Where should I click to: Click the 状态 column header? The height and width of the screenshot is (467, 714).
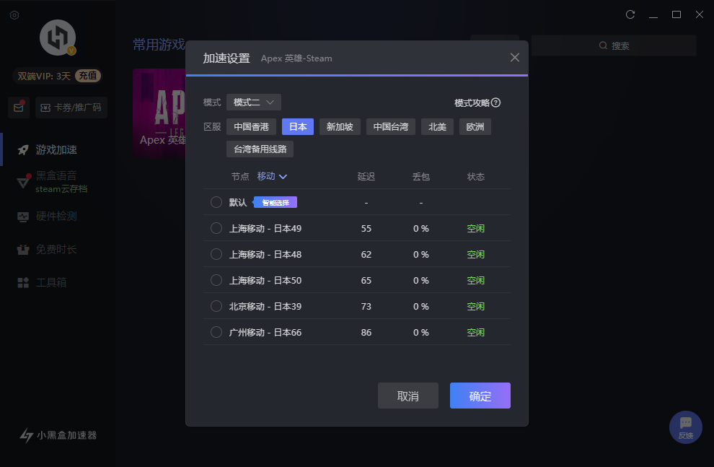pyautogui.click(x=475, y=176)
